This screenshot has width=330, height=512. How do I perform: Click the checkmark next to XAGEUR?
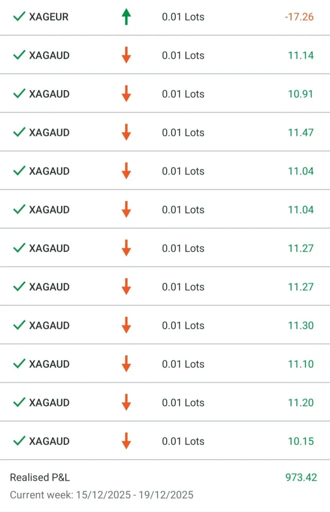(x=19, y=17)
